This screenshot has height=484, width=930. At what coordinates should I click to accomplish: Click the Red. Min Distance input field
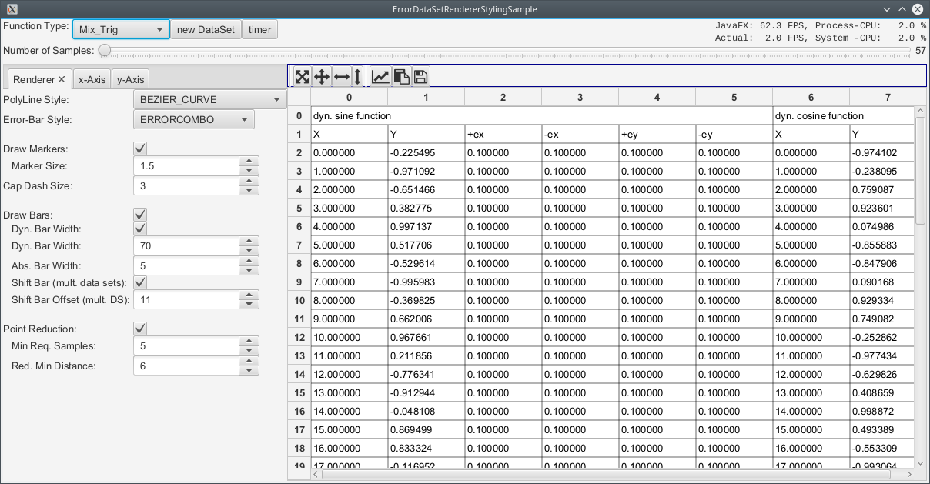[186, 366]
